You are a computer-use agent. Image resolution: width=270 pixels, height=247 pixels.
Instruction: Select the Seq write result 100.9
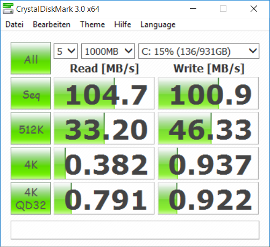(x=208, y=93)
